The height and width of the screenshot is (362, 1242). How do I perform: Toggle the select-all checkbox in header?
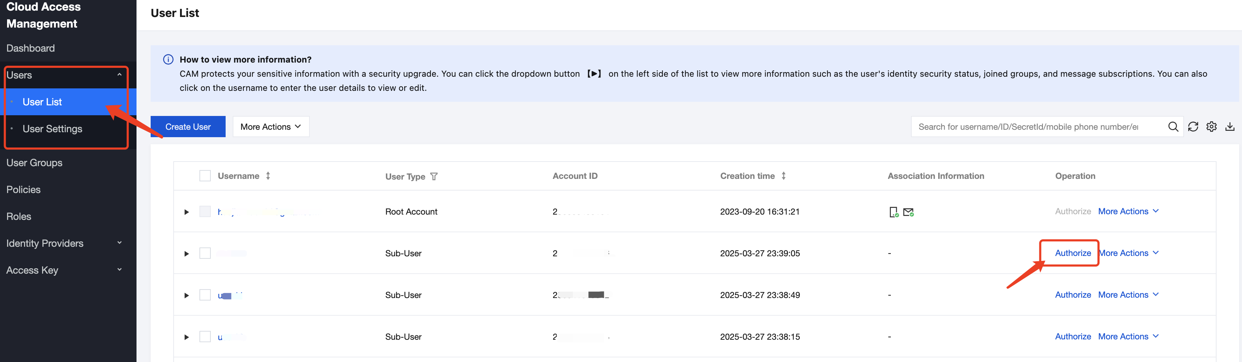click(205, 176)
